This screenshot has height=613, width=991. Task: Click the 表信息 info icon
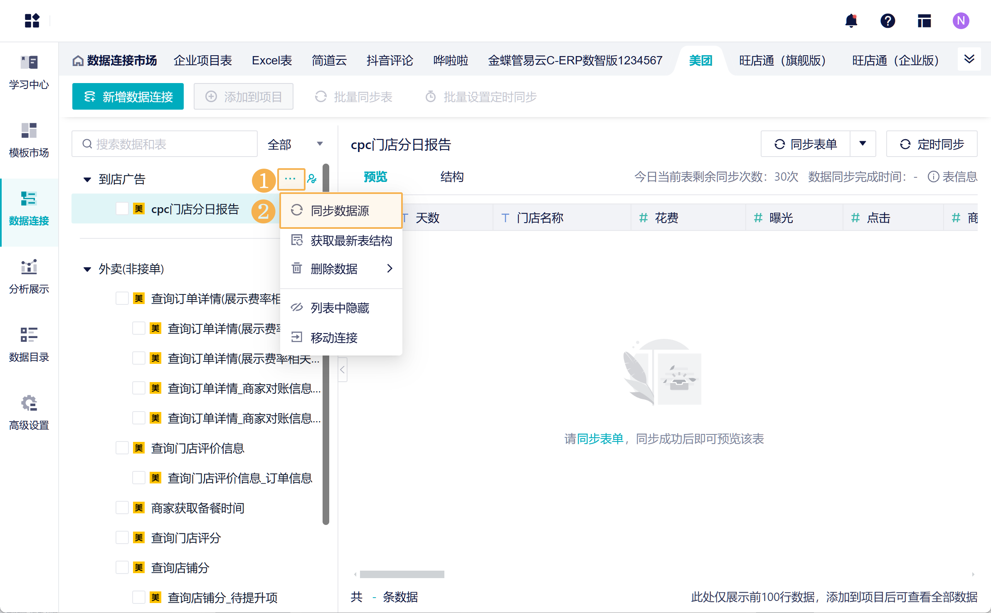point(933,177)
